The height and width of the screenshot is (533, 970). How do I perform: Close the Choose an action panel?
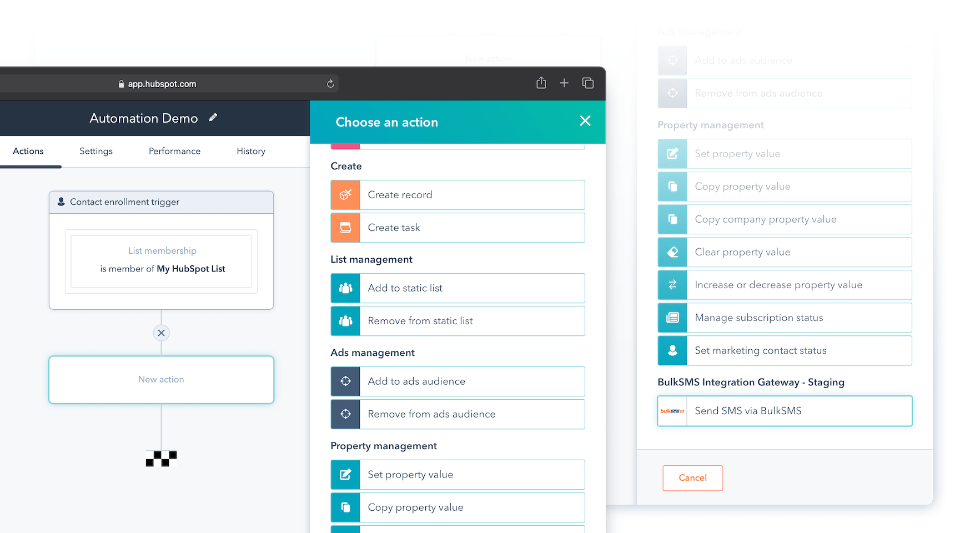[x=585, y=121]
